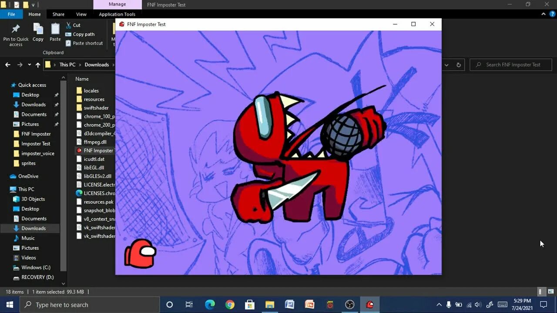Launch Microsoft Edge from taskbar
Viewport: 557px width, 313px height.
coord(210,305)
